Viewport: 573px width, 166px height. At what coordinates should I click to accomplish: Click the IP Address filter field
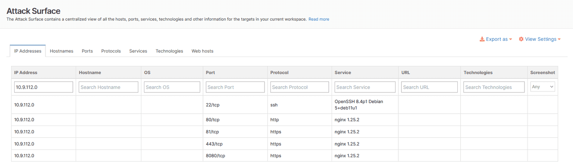43,87
